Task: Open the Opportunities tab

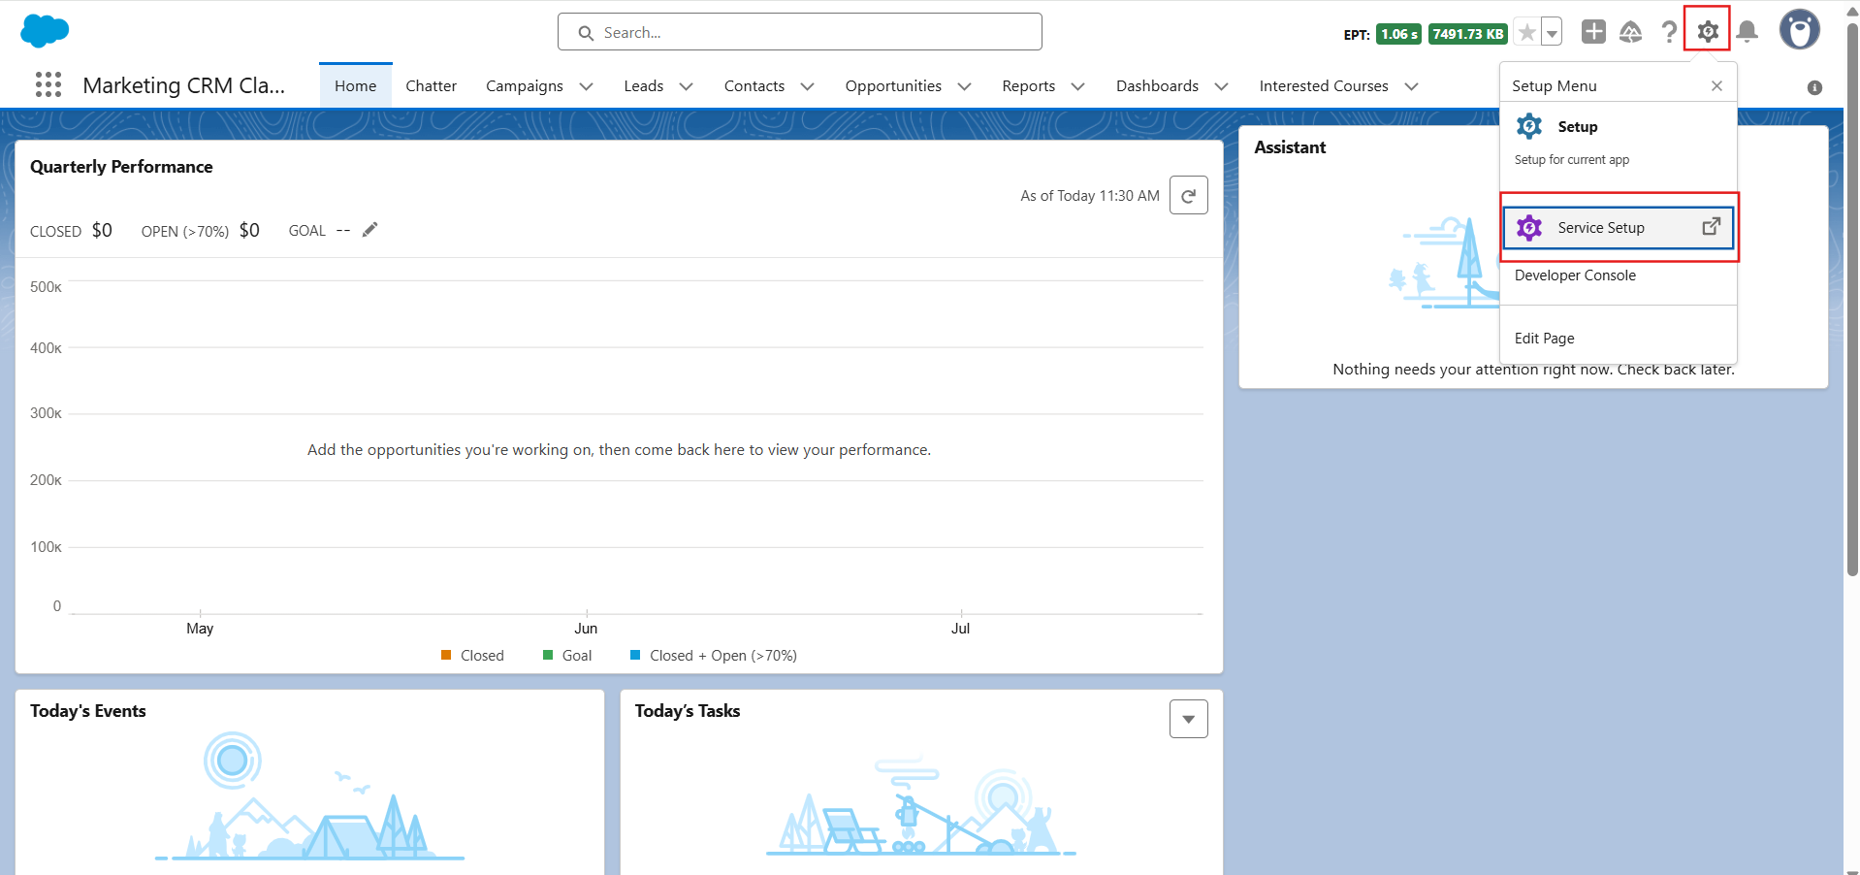Action: [x=893, y=86]
